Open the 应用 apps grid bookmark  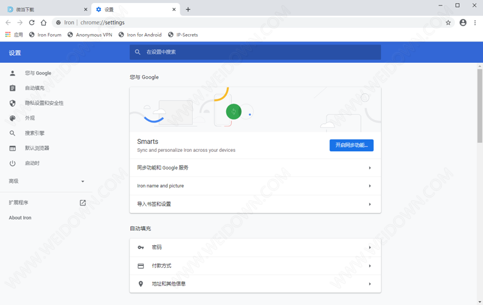click(14, 35)
